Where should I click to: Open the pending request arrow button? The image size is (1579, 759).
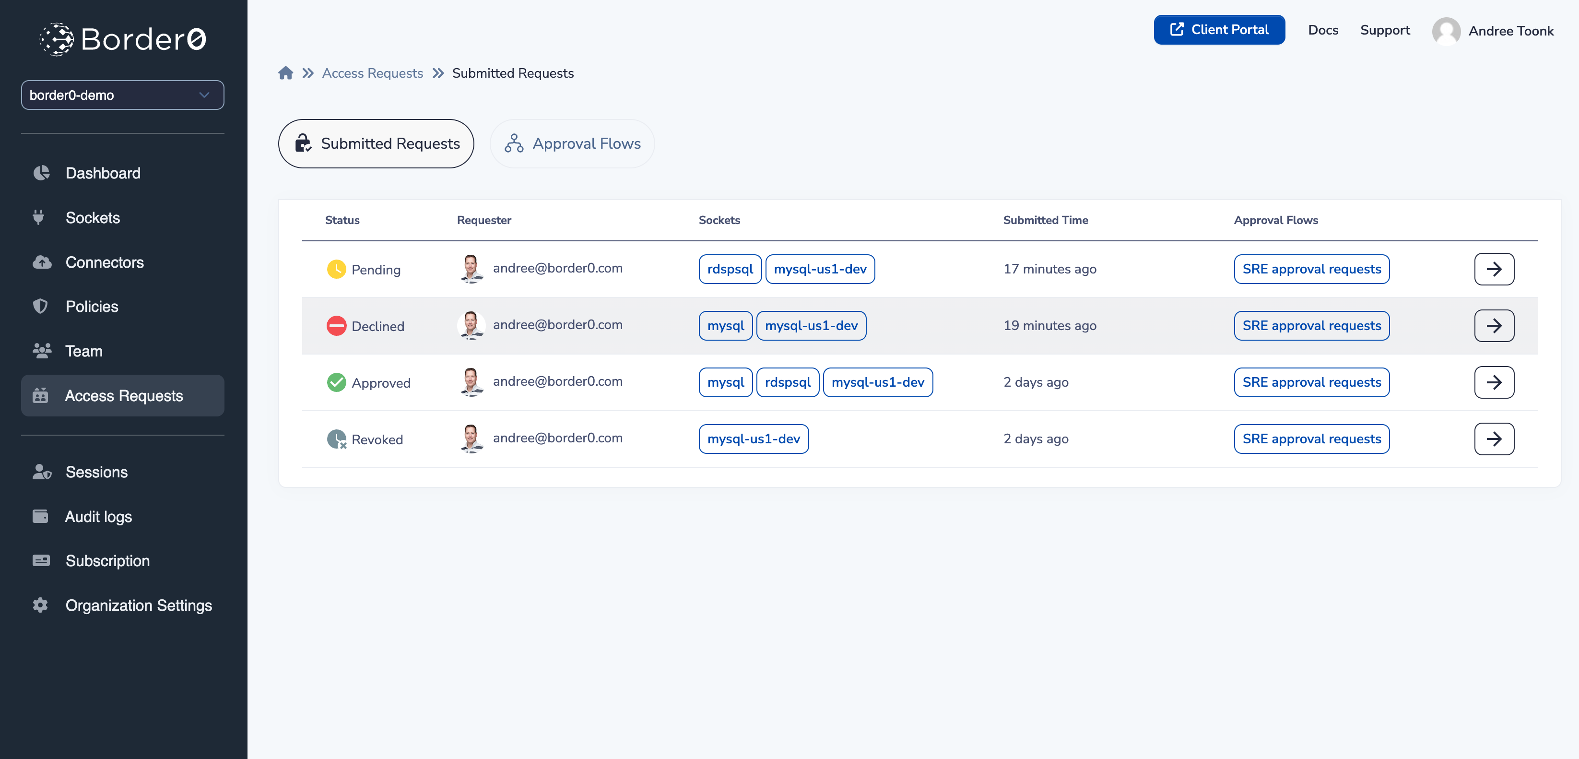[x=1496, y=269]
